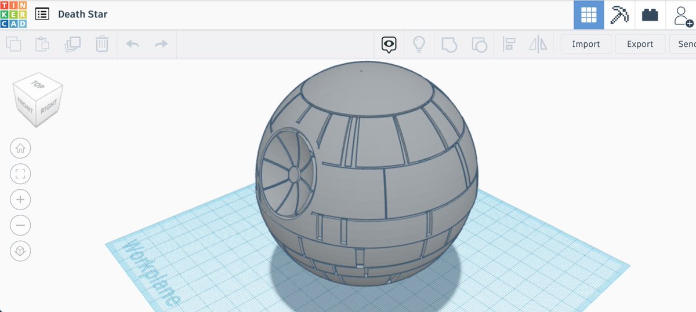696x312 pixels.
Task: Click the Duplicate and repeat icon
Action: [x=72, y=44]
